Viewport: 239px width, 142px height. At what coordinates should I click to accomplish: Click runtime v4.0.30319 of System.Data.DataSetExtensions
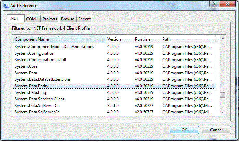[x=144, y=79]
